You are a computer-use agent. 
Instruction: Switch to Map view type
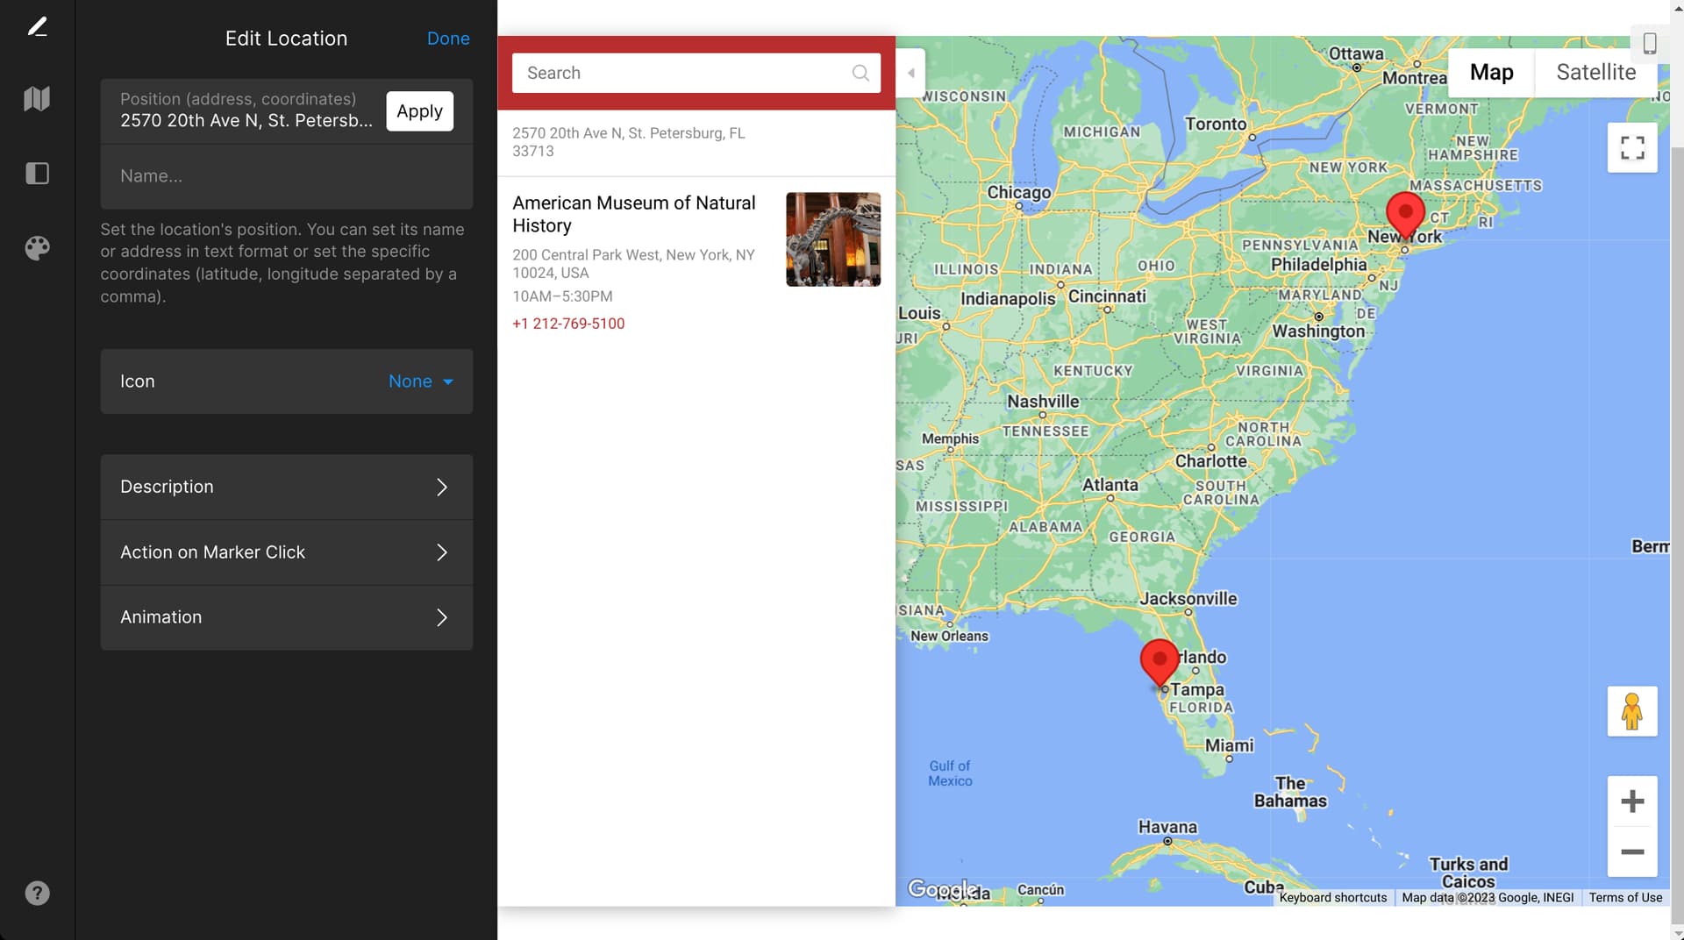click(1491, 72)
